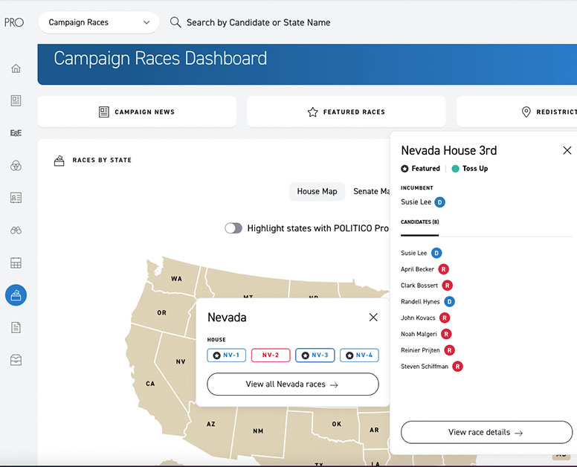Image resolution: width=577 pixels, height=467 pixels.
Task: Open the Campaign Races dropdown
Action: [99, 22]
